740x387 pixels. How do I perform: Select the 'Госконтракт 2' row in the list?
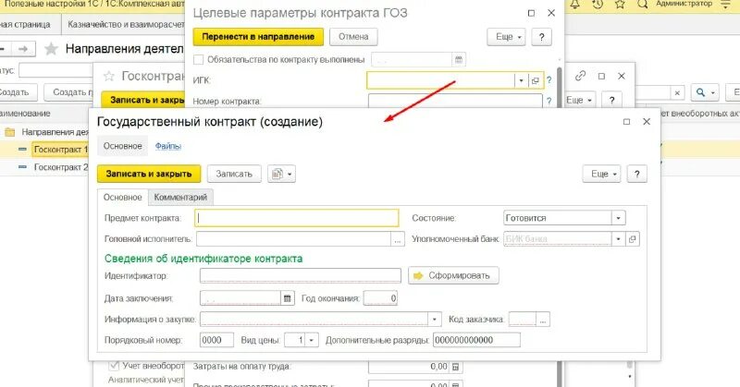pos(61,167)
